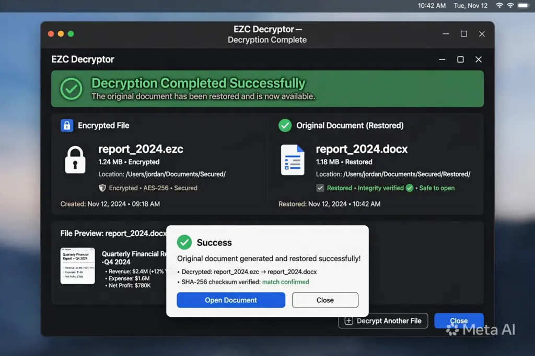Click the yellow macOS minimize traffic light
Image resolution: width=535 pixels, height=356 pixels.
[61, 34]
